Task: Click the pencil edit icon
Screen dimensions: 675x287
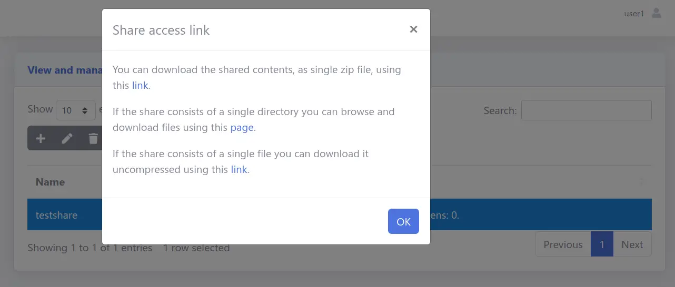Action: (67, 139)
